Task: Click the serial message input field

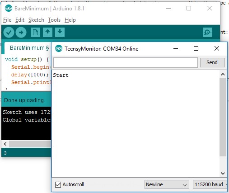Action: point(126,62)
